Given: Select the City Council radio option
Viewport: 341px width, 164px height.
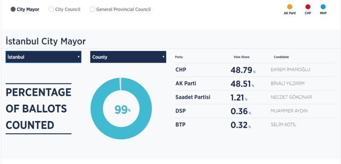Looking at the screenshot, I should [51, 9].
